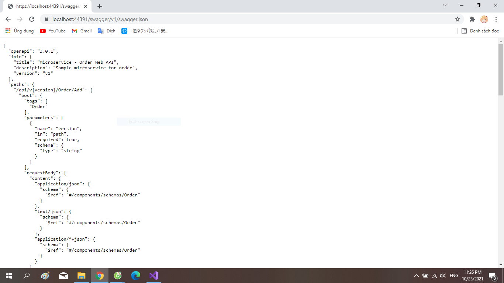The image size is (504, 283).
Task: Toggle the bookmark star for this page
Action: click(x=458, y=19)
